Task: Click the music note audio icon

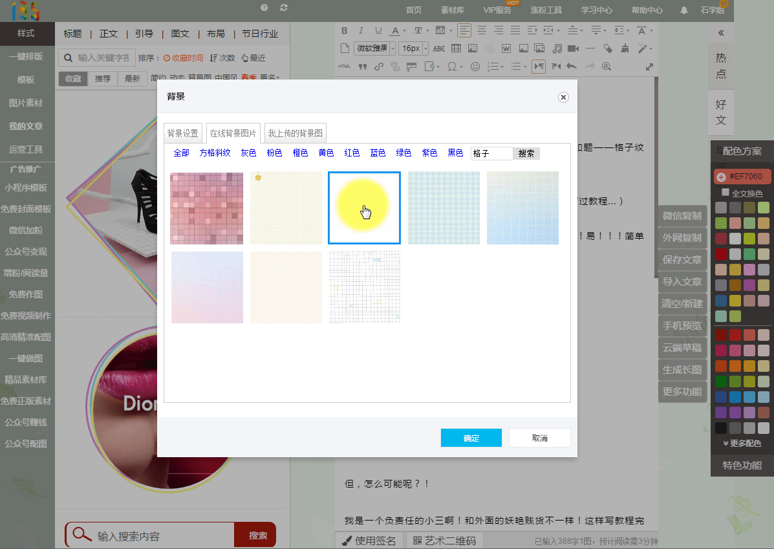Action: pos(557,48)
